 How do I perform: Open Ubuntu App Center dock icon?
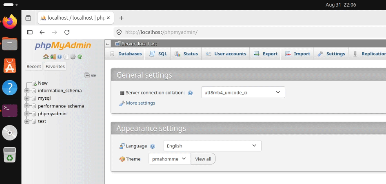[x=10, y=66]
